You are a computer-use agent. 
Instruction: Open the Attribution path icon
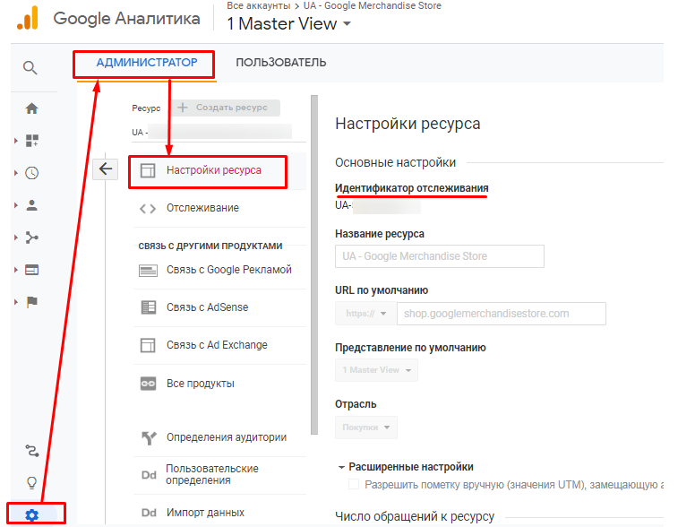[32, 451]
